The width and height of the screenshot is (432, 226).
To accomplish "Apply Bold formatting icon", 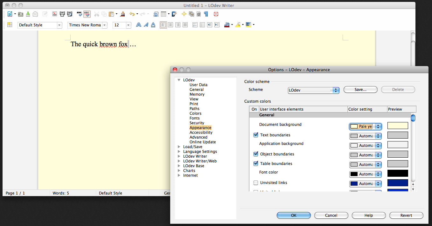I will [x=139, y=25].
